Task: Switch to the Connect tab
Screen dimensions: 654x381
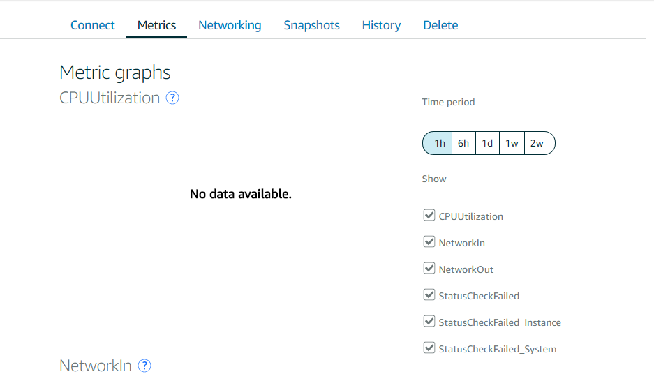Action: click(x=93, y=25)
